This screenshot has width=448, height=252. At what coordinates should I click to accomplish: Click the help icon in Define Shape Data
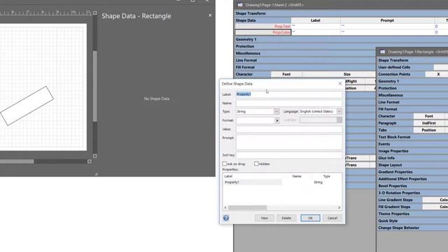tap(226, 218)
